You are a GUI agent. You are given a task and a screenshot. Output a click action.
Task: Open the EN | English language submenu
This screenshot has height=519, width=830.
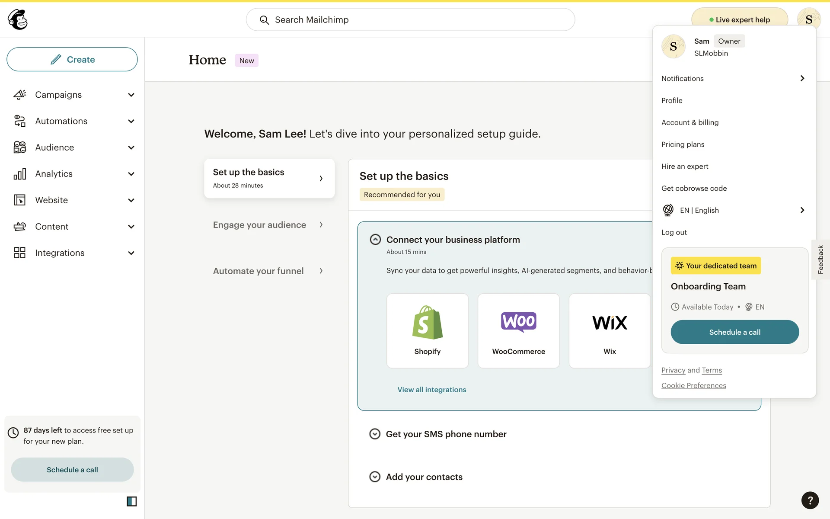734,210
